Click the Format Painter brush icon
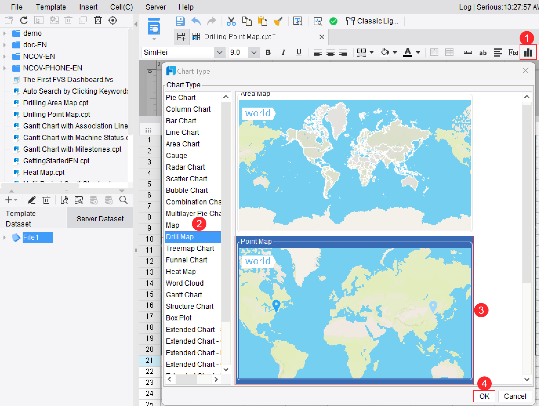 278,21
